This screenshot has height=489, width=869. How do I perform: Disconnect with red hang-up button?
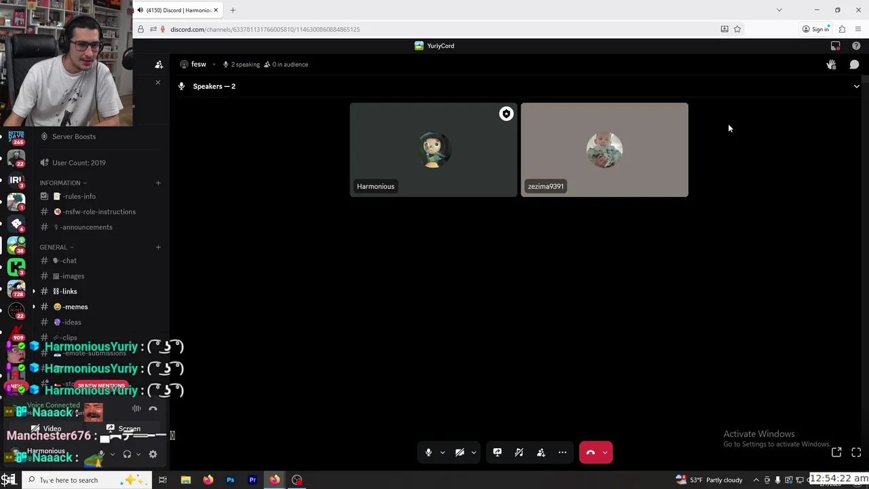590,452
